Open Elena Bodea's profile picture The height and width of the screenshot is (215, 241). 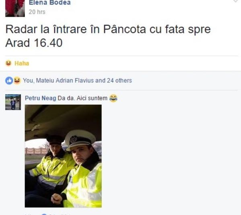coord(15,8)
